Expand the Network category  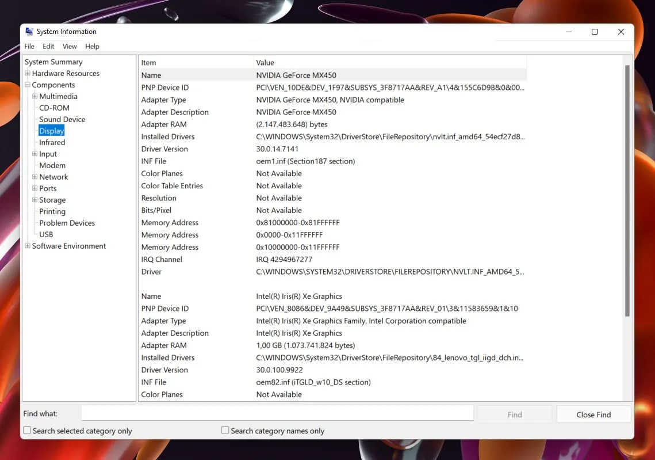35,177
